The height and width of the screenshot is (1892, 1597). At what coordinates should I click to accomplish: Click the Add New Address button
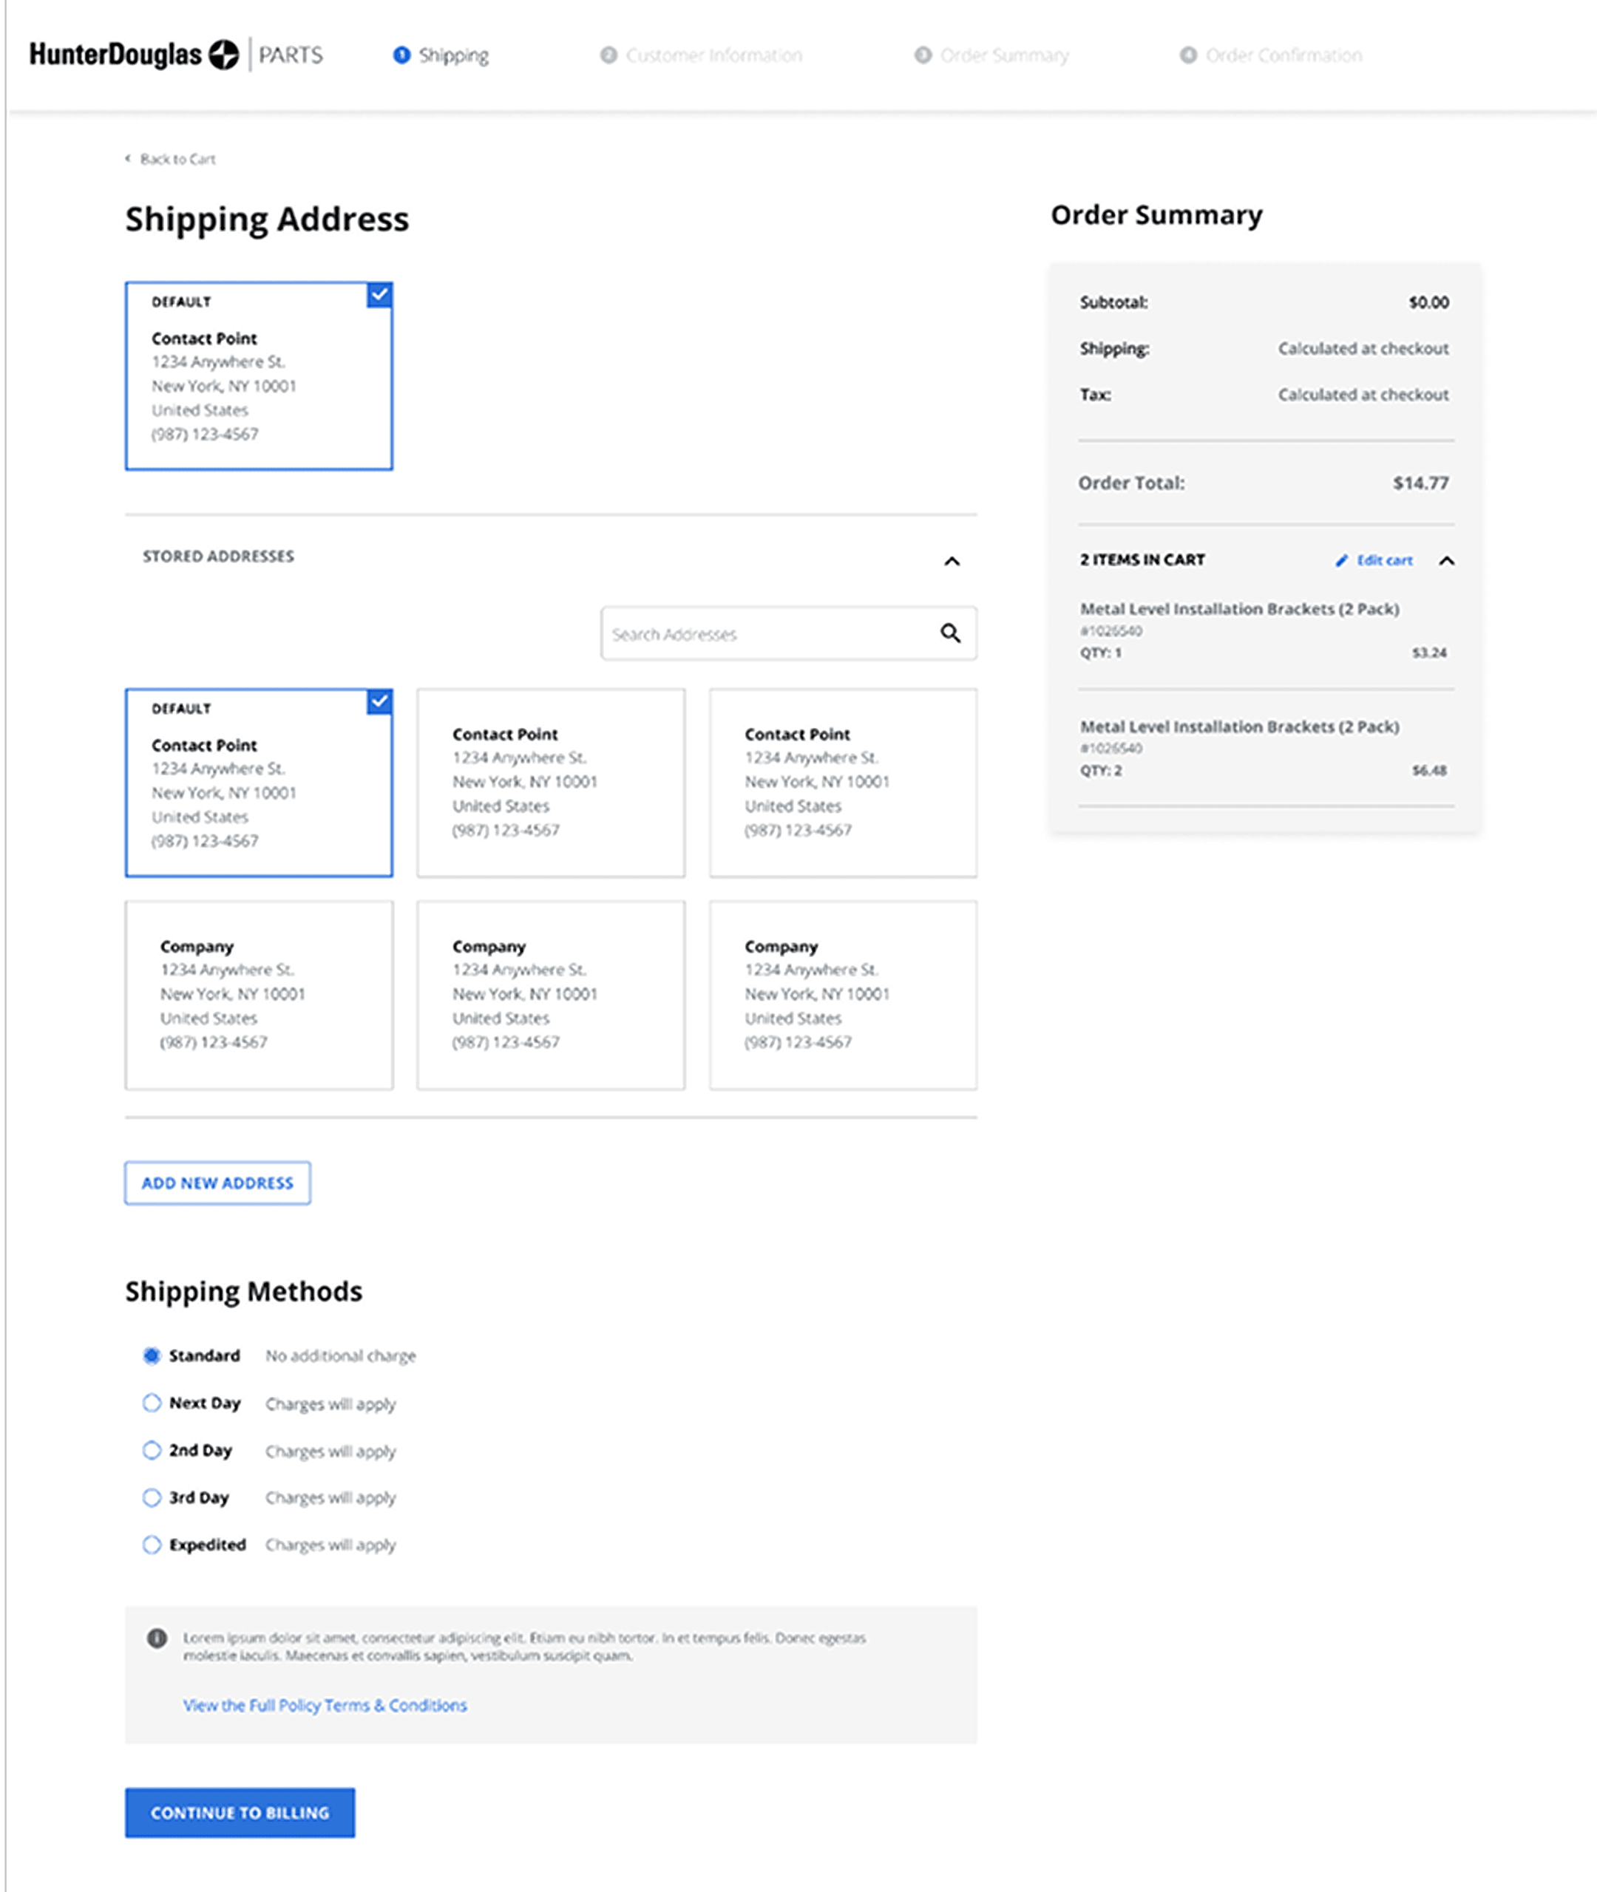tap(217, 1182)
